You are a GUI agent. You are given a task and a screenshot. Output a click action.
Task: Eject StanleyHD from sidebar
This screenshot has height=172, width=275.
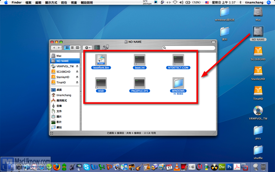coord(77,77)
